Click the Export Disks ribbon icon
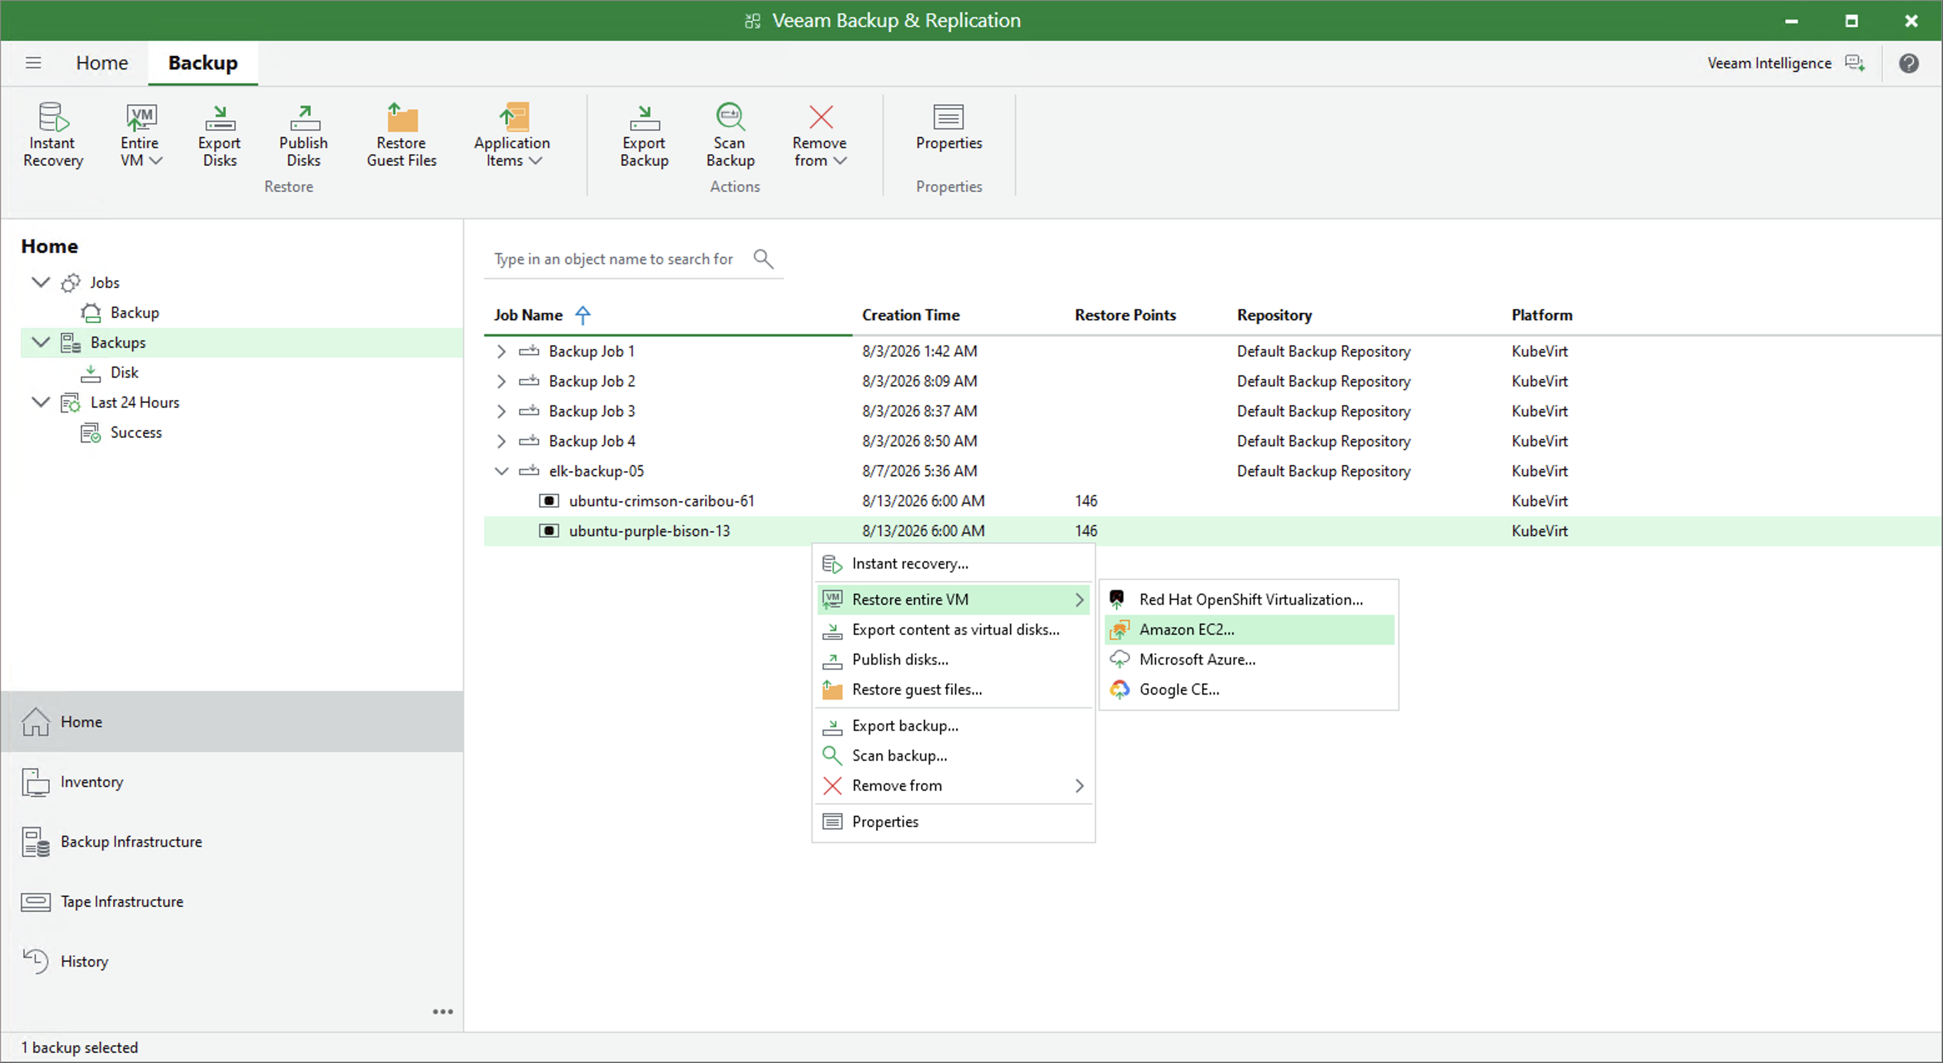This screenshot has height=1063, width=1943. [219, 117]
